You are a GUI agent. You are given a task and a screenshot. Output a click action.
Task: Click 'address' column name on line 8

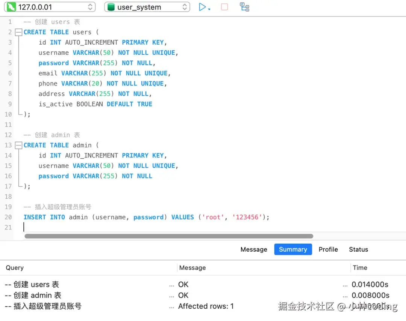52,94
